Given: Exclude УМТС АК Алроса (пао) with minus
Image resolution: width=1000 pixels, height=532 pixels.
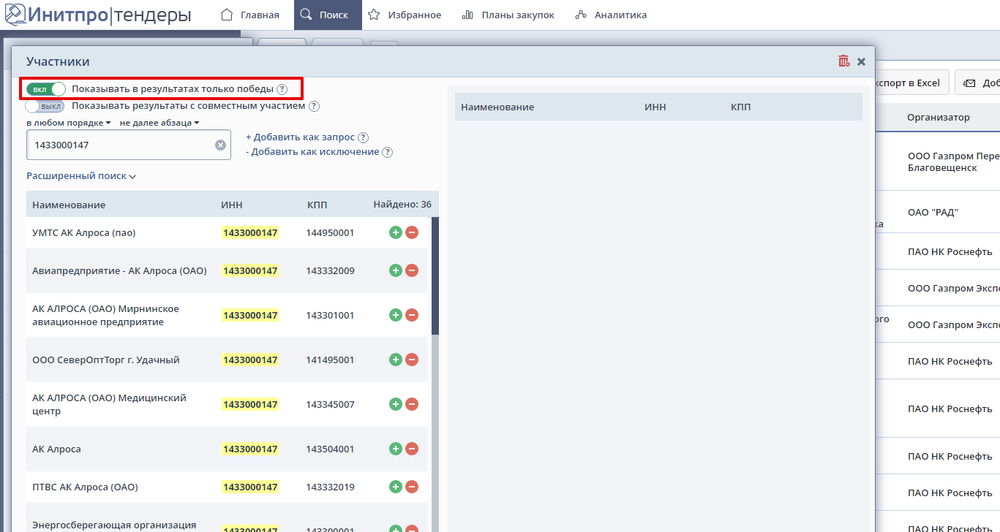Looking at the screenshot, I should click(x=412, y=232).
